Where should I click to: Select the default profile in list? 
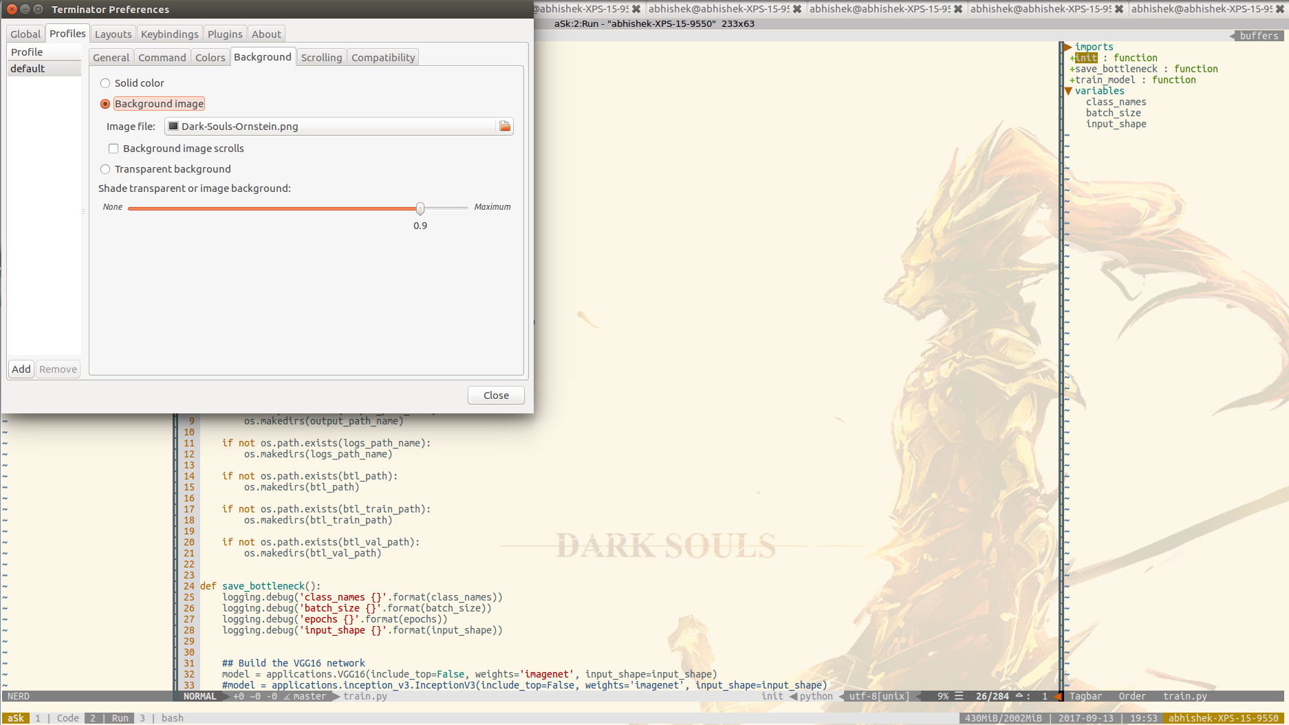click(x=44, y=69)
